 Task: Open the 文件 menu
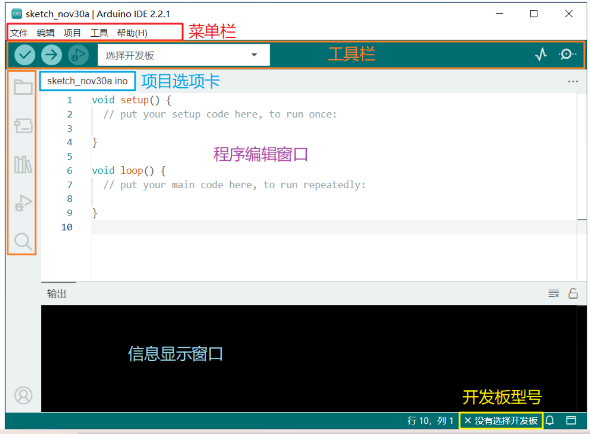pos(19,33)
